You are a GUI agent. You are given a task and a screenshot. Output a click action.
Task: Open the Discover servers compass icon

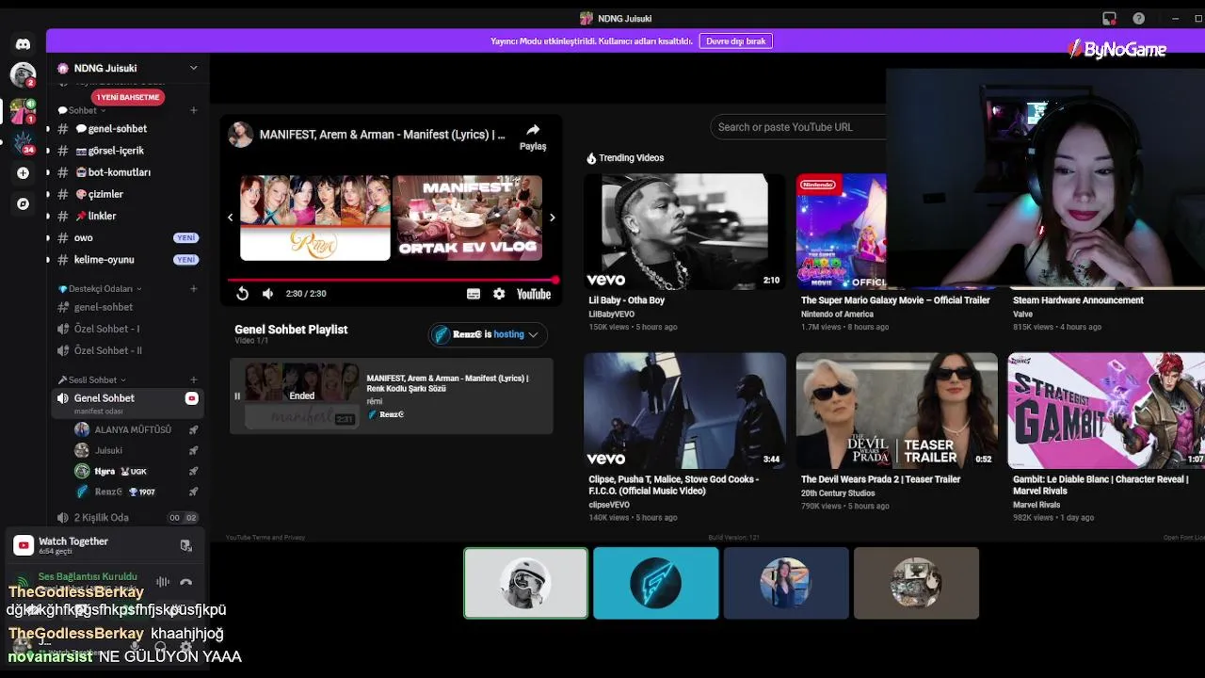23,203
